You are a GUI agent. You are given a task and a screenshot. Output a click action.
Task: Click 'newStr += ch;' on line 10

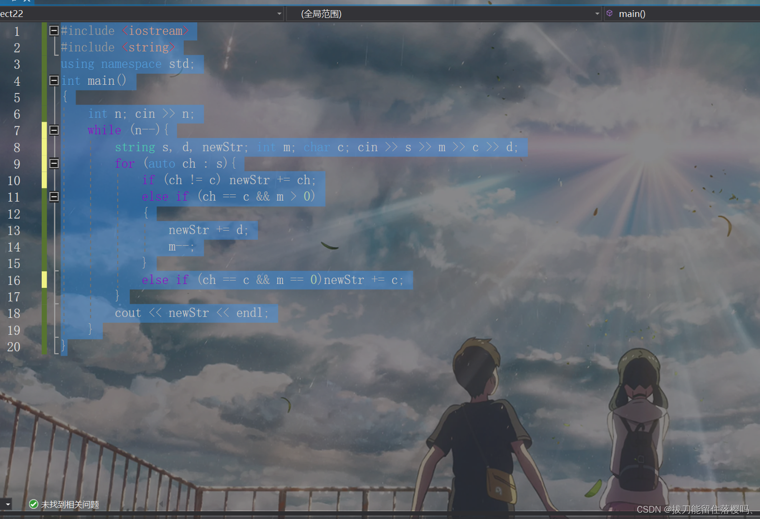pyautogui.click(x=272, y=180)
